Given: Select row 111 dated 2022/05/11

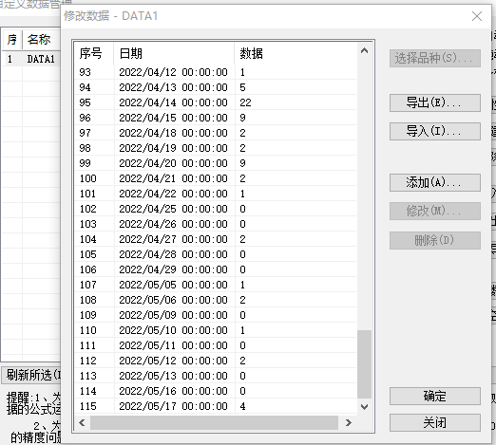Looking at the screenshot, I should [216, 345].
